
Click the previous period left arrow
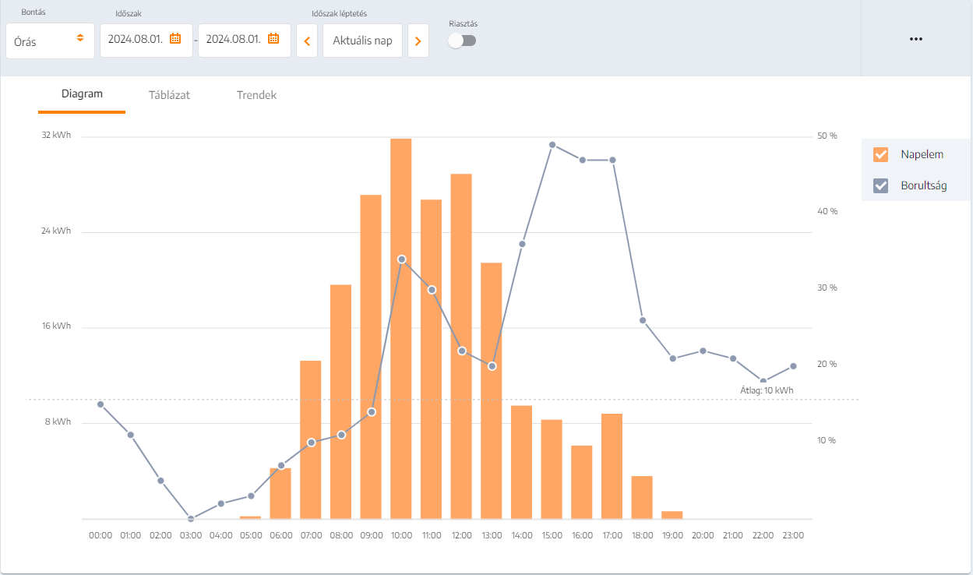click(307, 41)
